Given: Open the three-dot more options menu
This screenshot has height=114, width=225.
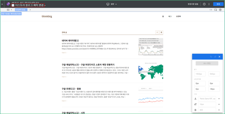Looking at the screenshot, I should coord(209,4).
